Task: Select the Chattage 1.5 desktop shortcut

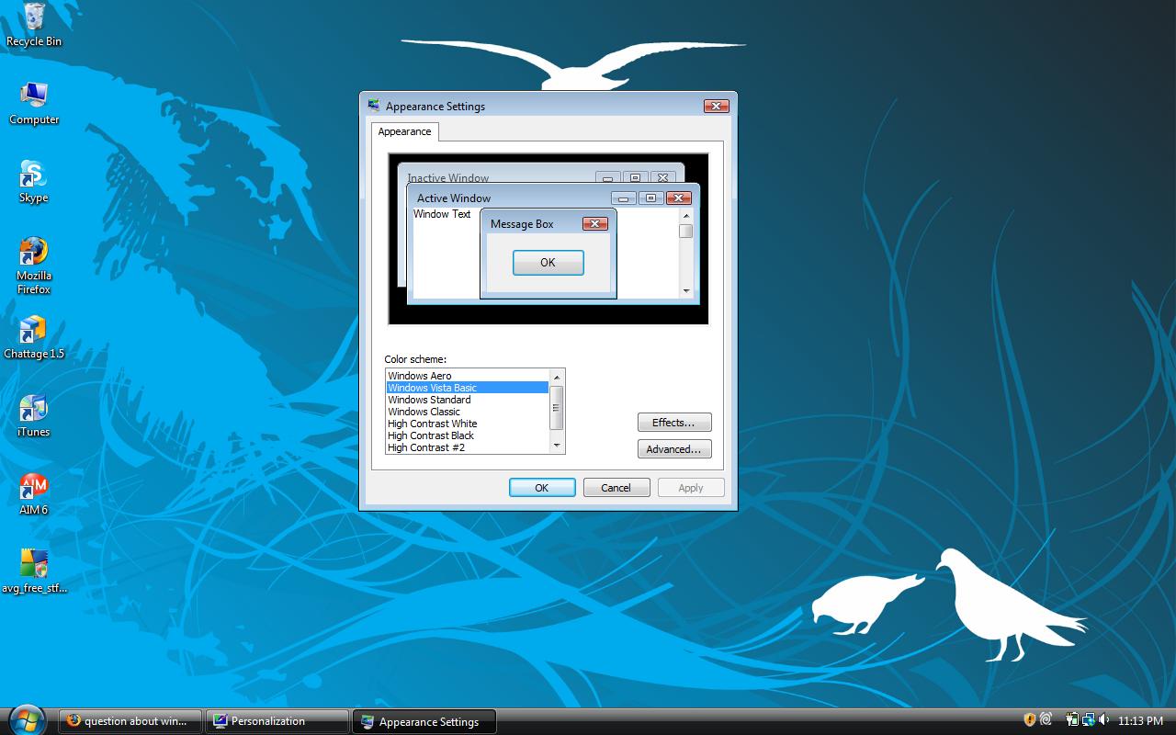Action: point(34,337)
